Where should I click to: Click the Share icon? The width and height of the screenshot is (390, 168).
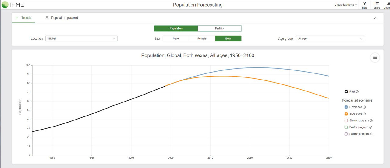pyautogui.click(x=377, y=3)
